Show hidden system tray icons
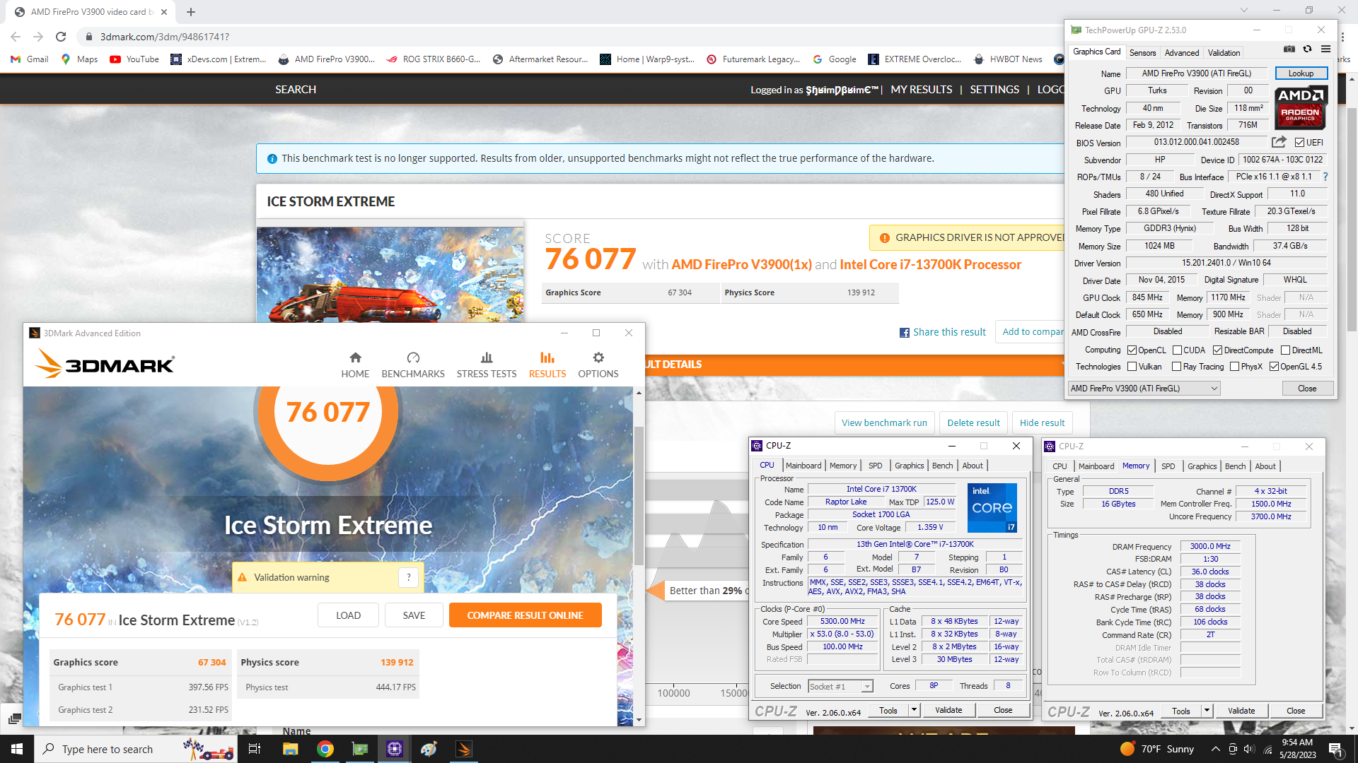Screen dimensions: 1358x763 pyautogui.click(x=1215, y=749)
